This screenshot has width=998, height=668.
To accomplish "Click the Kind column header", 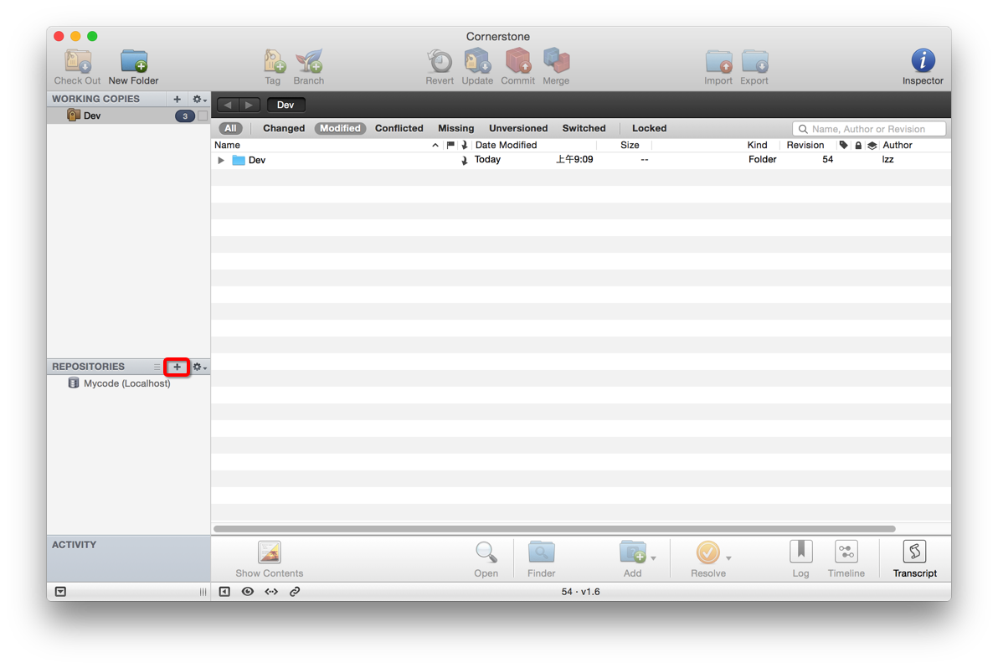I will (757, 145).
